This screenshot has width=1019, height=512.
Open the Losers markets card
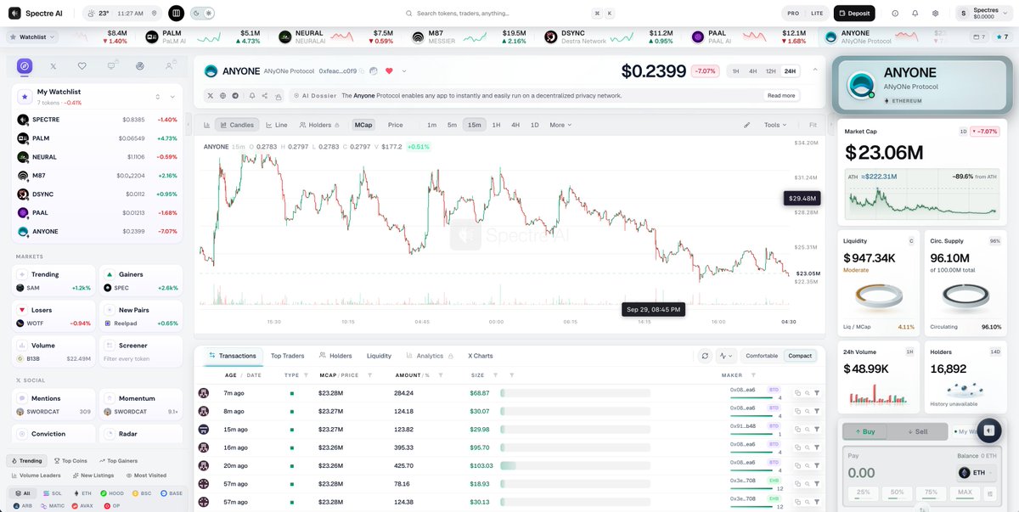[54, 317]
